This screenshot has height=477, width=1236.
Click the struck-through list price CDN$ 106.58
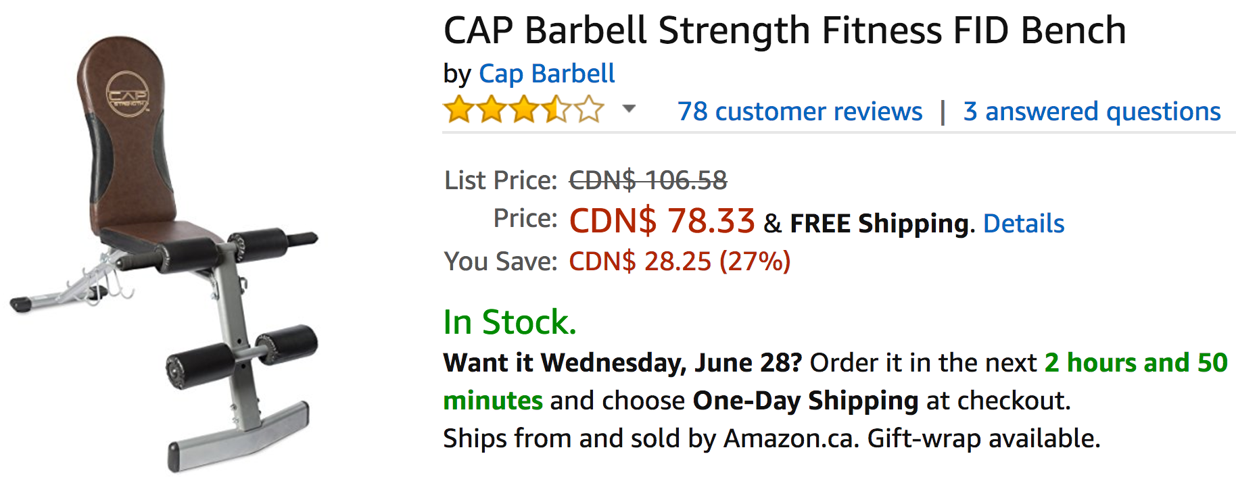(x=648, y=180)
